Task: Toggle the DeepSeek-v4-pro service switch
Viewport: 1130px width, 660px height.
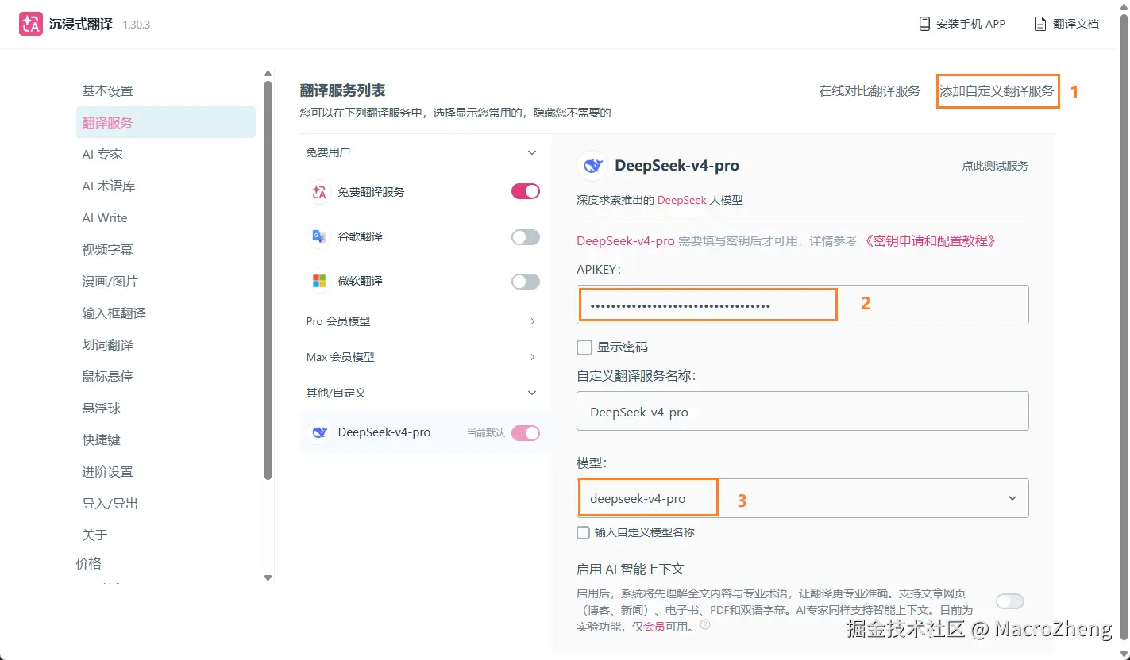Action: [526, 432]
